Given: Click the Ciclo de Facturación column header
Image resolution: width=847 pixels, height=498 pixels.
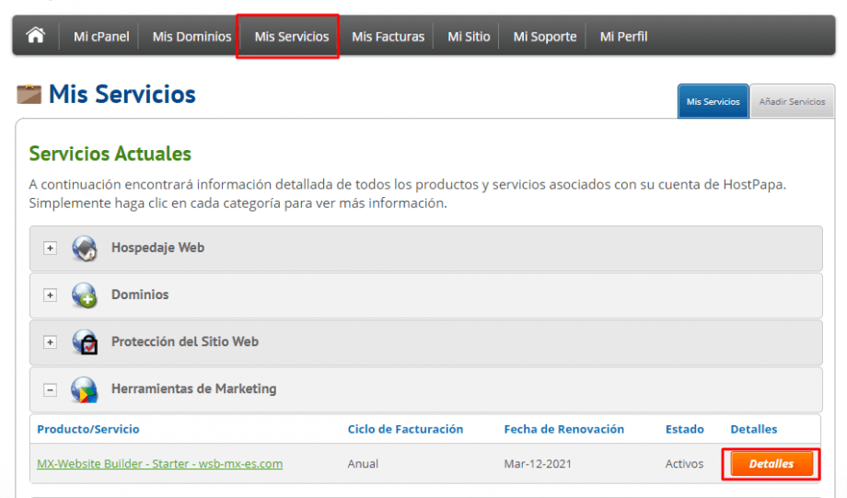Looking at the screenshot, I should click(405, 429).
